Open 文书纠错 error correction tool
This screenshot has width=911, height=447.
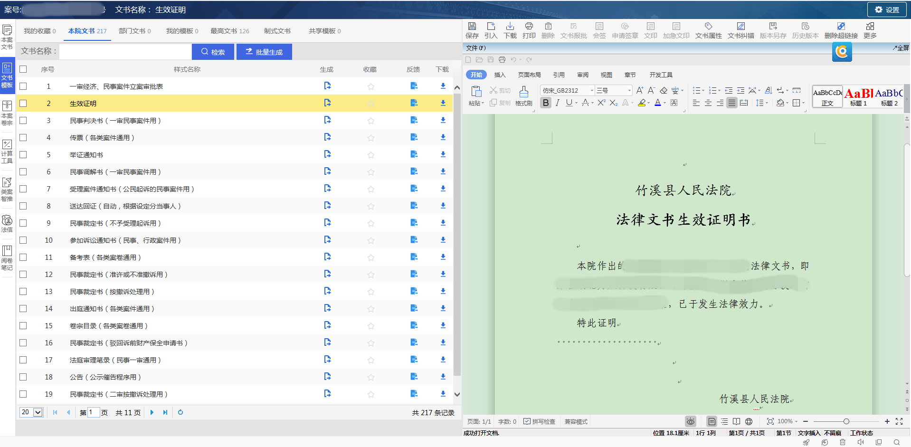(x=740, y=30)
